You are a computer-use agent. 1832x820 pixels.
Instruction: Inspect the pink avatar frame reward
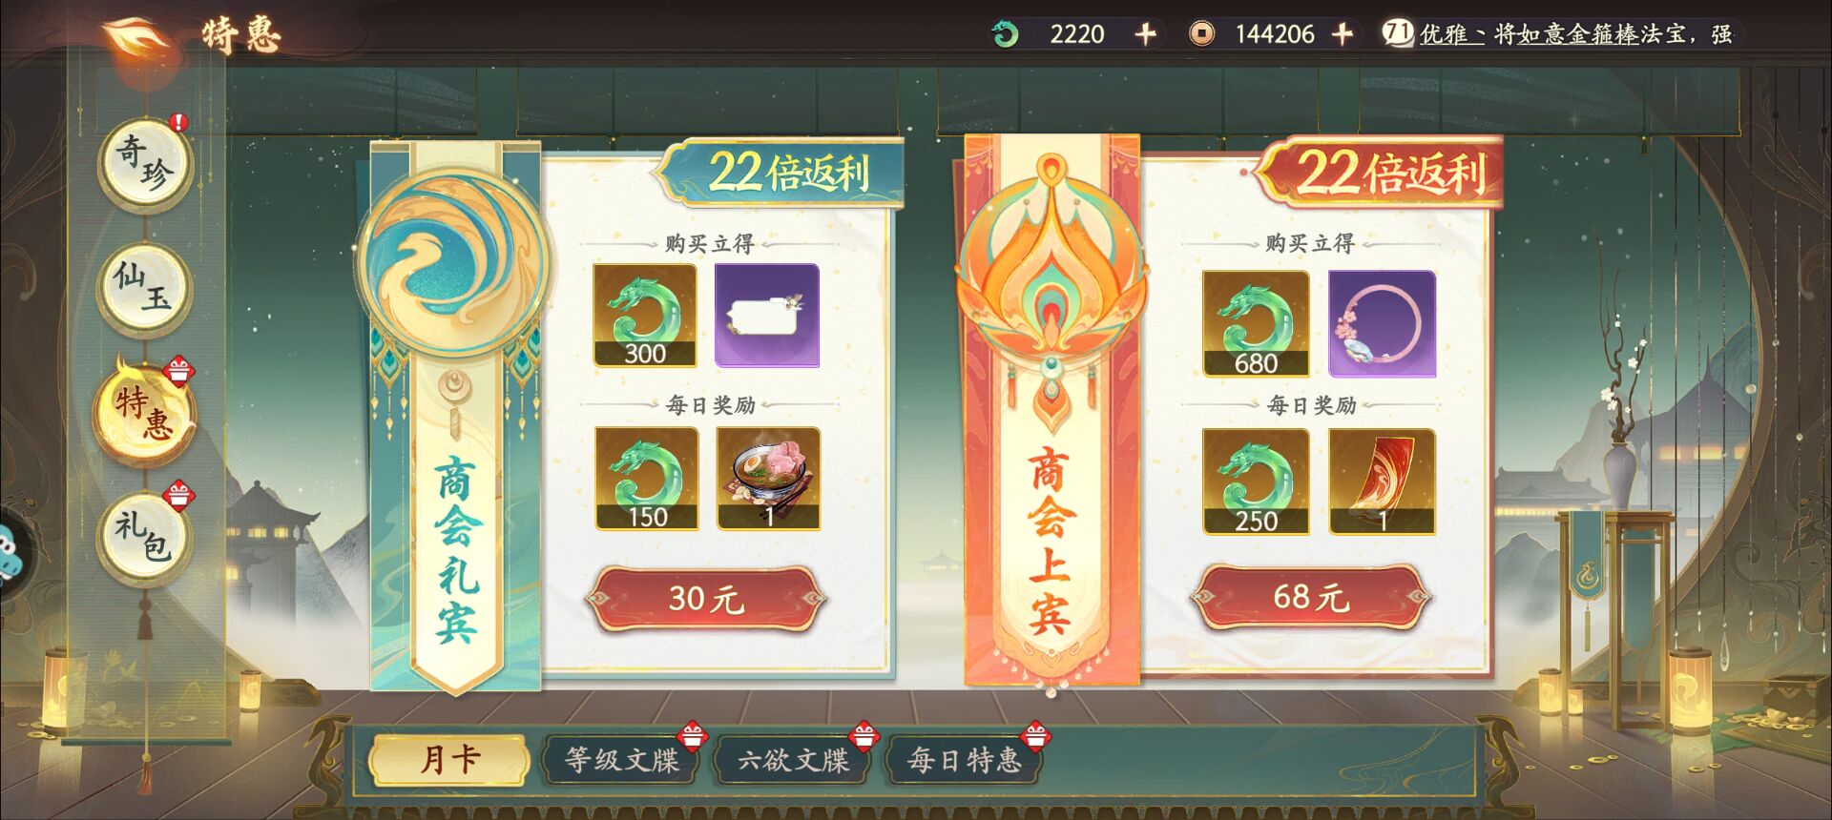[x=1382, y=323]
